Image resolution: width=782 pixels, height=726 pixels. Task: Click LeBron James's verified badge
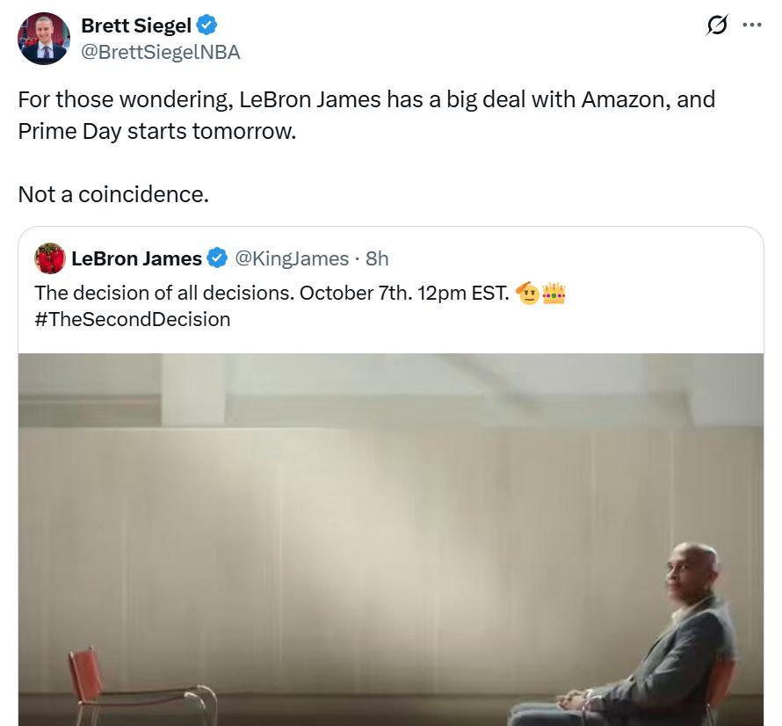(216, 258)
